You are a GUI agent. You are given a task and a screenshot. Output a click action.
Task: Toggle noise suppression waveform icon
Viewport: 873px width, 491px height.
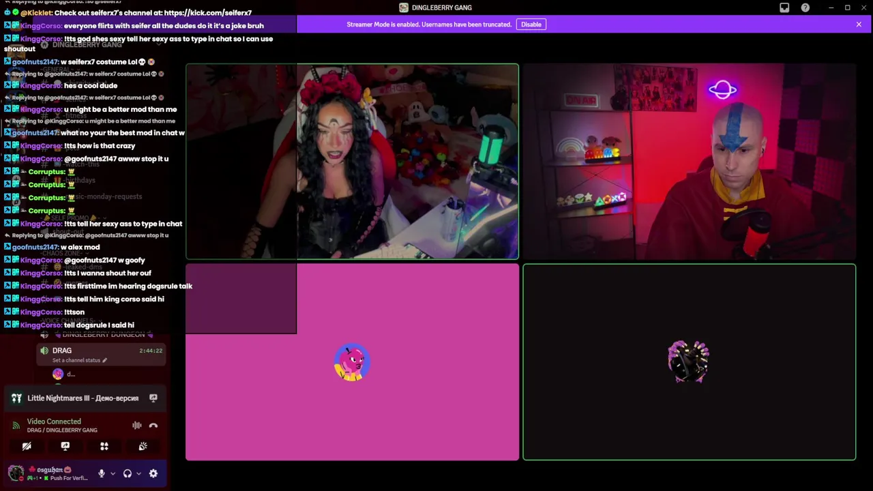pos(137,426)
